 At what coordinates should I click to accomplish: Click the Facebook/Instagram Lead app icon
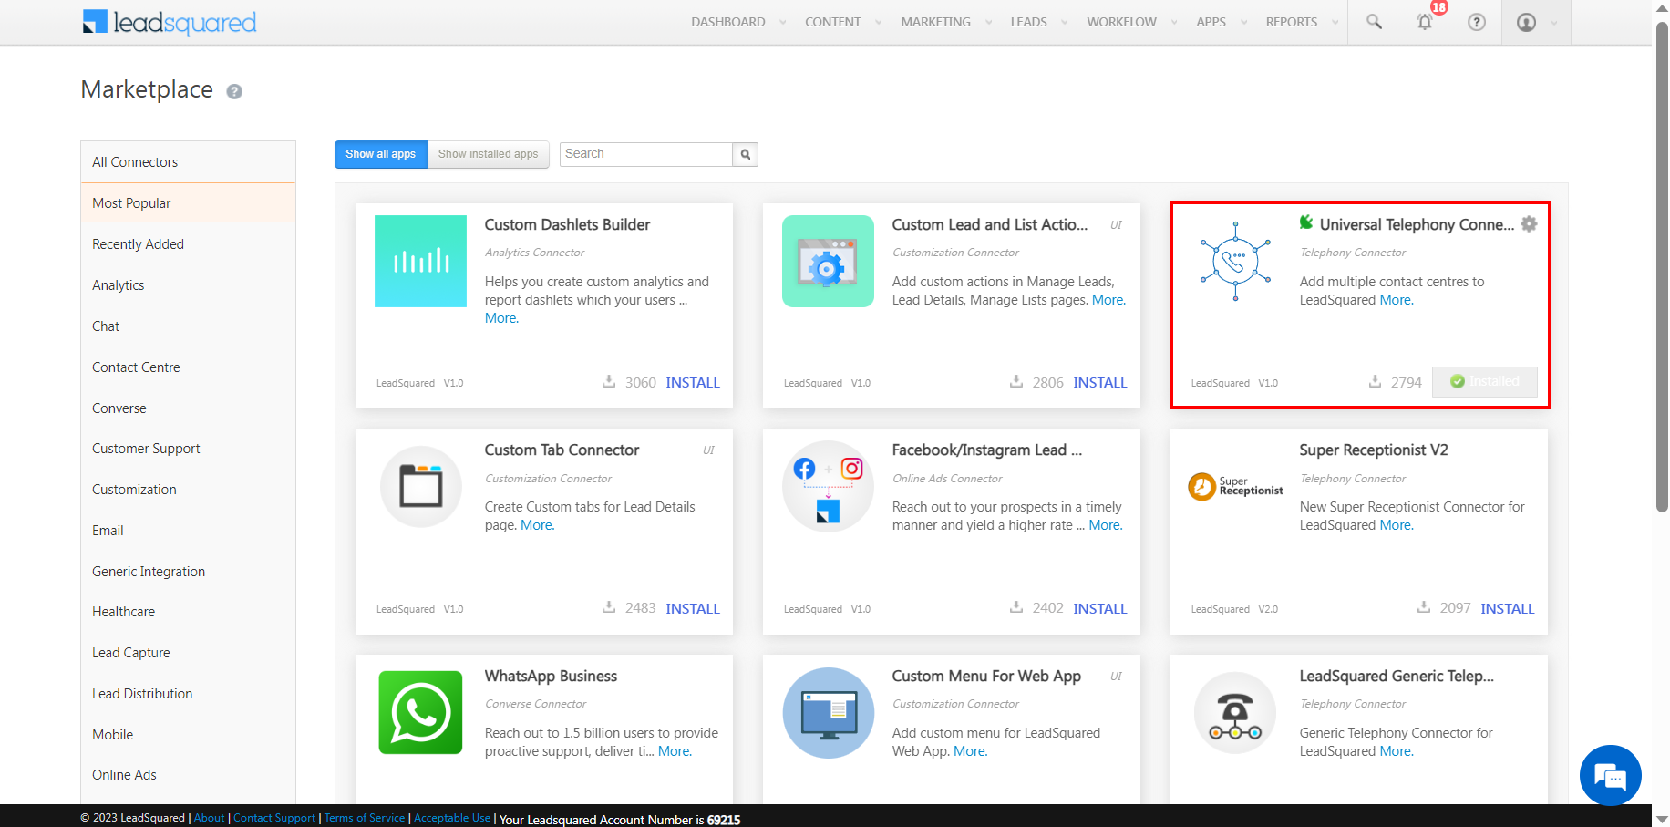point(828,487)
